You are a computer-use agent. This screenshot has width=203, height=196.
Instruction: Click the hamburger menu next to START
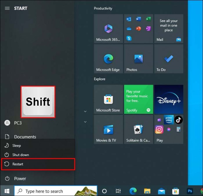[7, 8]
